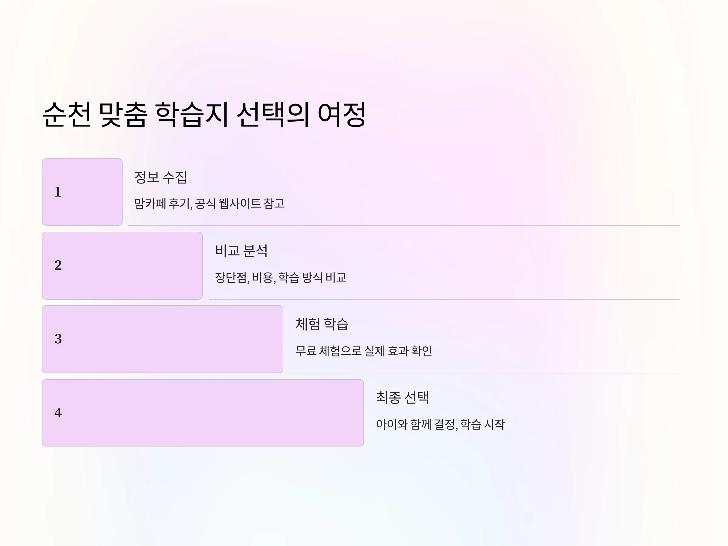
Task: Select the text 맘카페 후기, 공식 웹사이트 참고
Action: click(x=209, y=204)
